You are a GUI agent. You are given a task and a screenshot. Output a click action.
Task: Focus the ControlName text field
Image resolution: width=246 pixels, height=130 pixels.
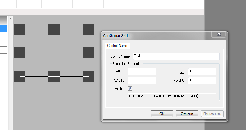[176, 56]
